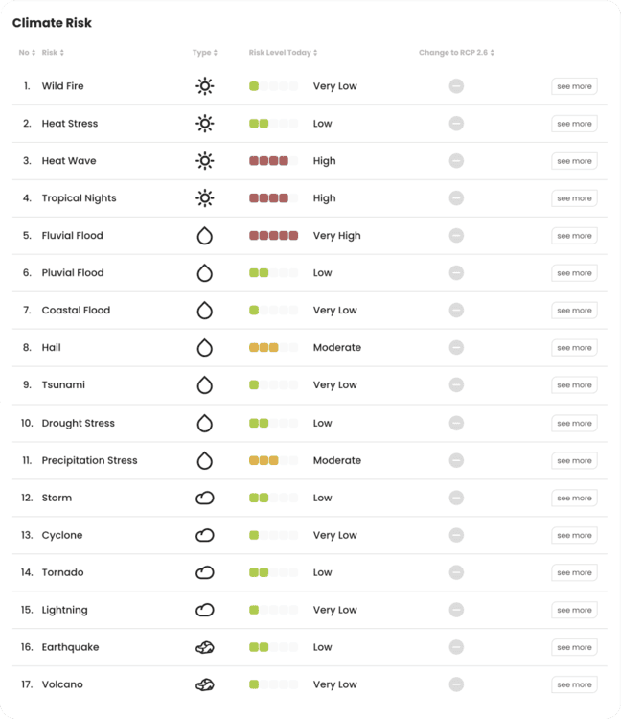Viewport: 621px width, 719px height.
Task: Sort by Change to RCP 2.6 header
Action: (x=456, y=53)
